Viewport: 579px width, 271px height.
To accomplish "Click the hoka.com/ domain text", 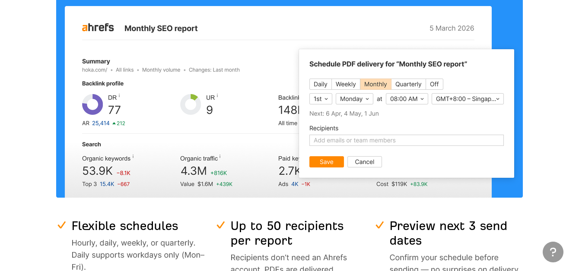I will 95,70.
